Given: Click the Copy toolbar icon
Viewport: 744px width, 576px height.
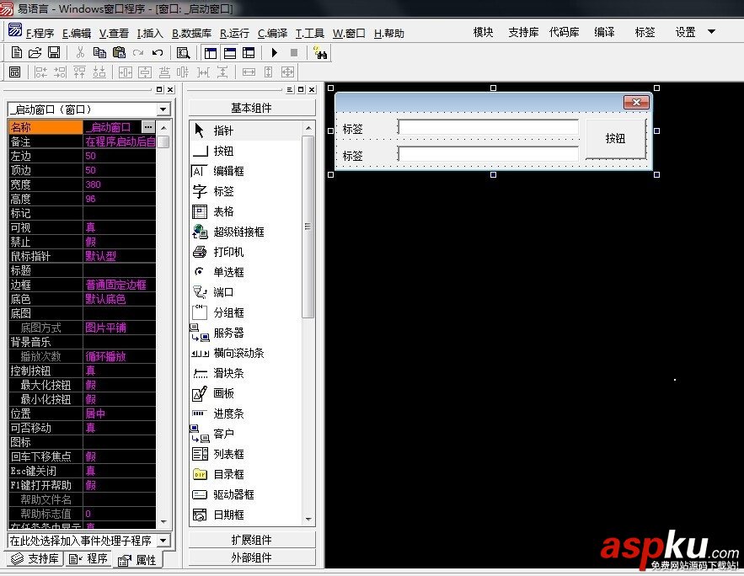Looking at the screenshot, I should [99, 52].
